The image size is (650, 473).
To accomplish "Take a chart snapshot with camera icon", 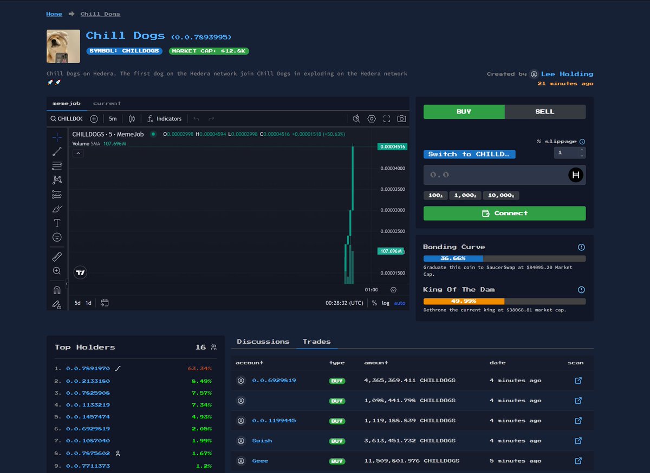I will (401, 118).
